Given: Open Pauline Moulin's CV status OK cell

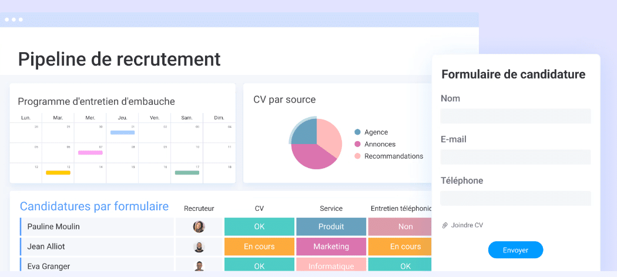Looking at the screenshot, I should coord(259,227).
